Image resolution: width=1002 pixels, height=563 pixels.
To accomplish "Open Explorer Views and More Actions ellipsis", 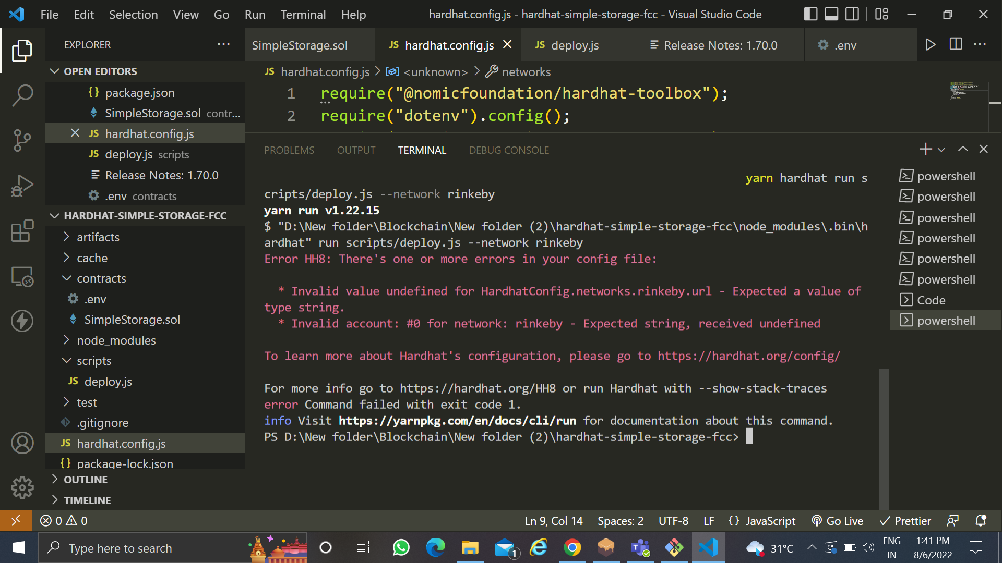I will click(224, 45).
